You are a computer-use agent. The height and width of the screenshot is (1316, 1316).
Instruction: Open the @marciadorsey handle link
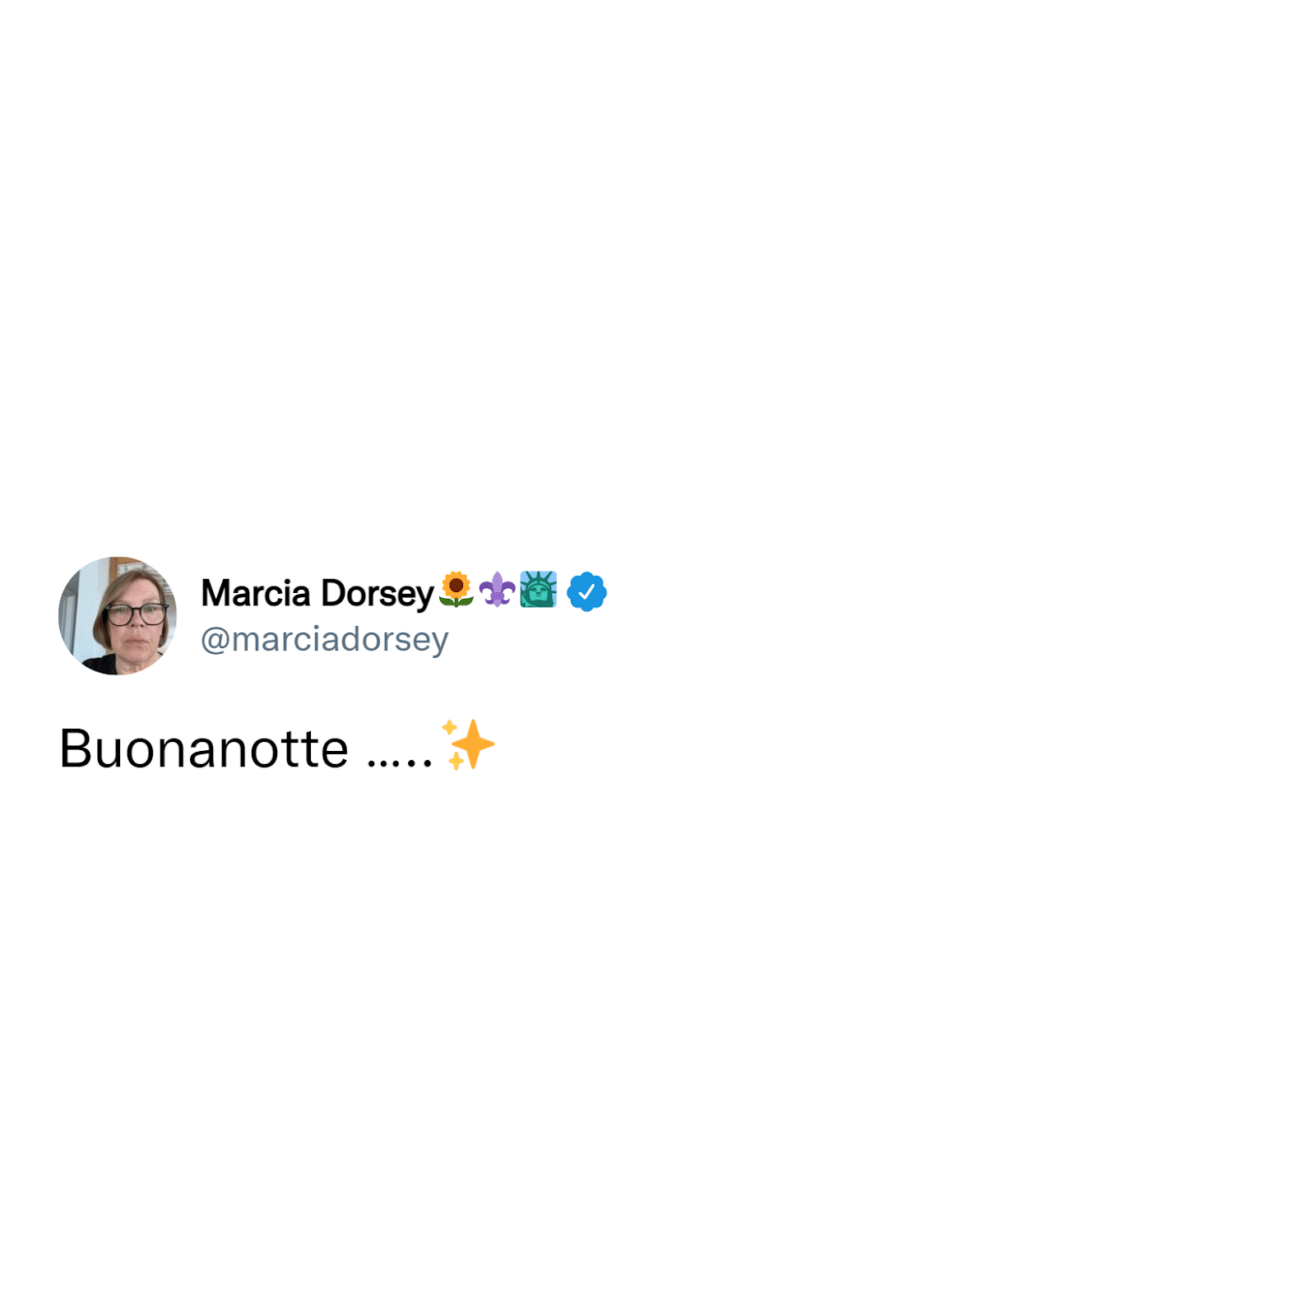coord(325,639)
